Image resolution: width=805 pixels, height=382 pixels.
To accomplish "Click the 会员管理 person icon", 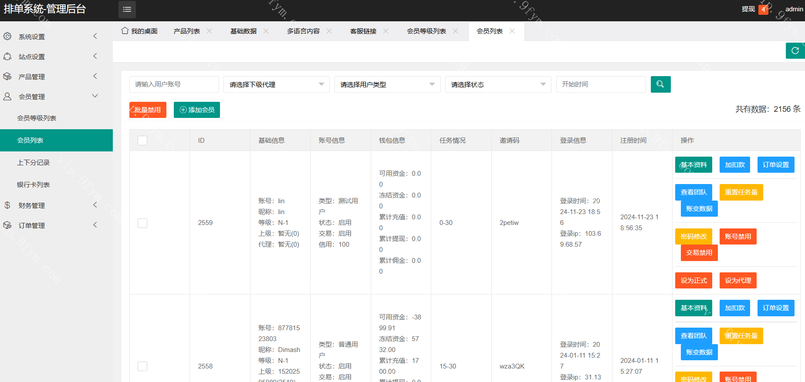I will [x=7, y=97].
